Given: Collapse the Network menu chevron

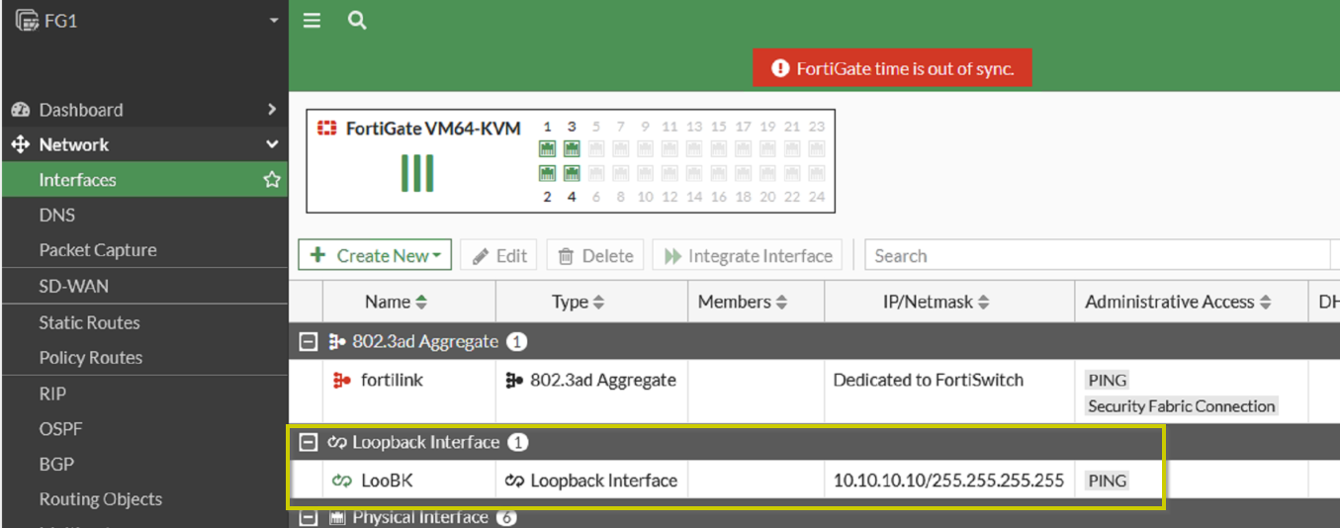Looking at the screenshot, I should click(x=272, y=144).
